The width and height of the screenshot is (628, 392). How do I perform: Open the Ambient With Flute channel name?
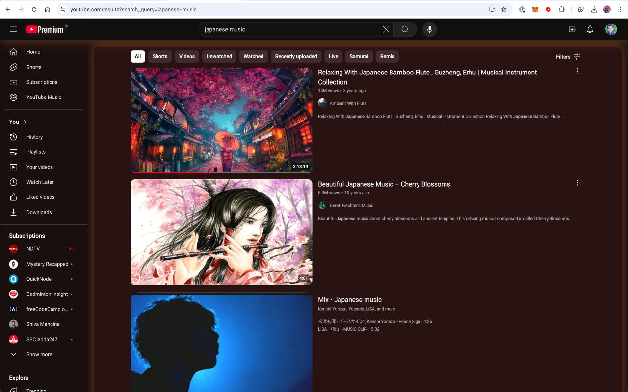click(348, 103)
